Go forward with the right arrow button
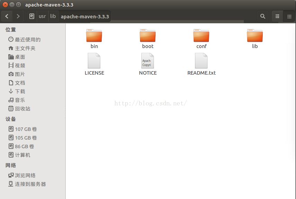The height and width of the screenshot is (199, 296). point(18,16)
